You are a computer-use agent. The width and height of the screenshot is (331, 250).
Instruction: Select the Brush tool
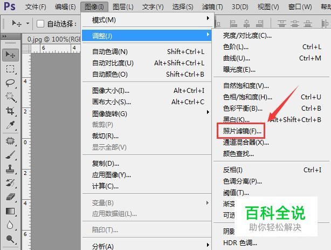(x=10, y=155)
